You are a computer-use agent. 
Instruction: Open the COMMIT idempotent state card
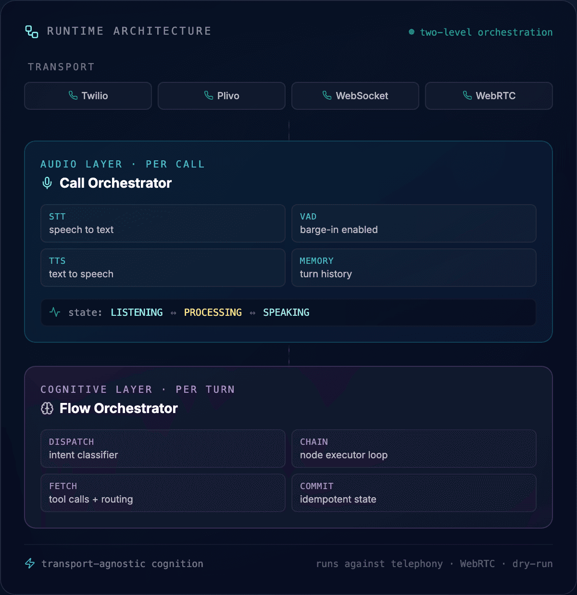(414, 493)
